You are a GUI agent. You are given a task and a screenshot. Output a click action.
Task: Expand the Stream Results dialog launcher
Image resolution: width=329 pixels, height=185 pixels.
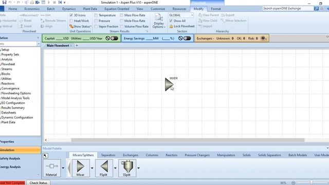tap(148, 31)
